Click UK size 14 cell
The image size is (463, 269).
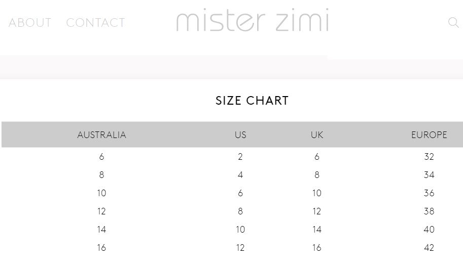[x=317, y=230]
